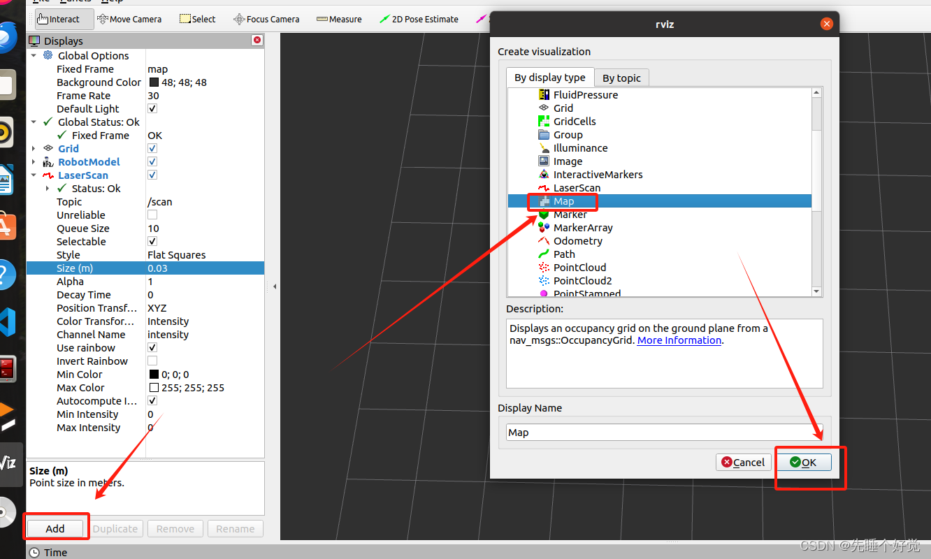Toggle the RobotModel visibility checkbox
Image resolution: width=931 pixels, height=559 pixels.
coord(152,161)
